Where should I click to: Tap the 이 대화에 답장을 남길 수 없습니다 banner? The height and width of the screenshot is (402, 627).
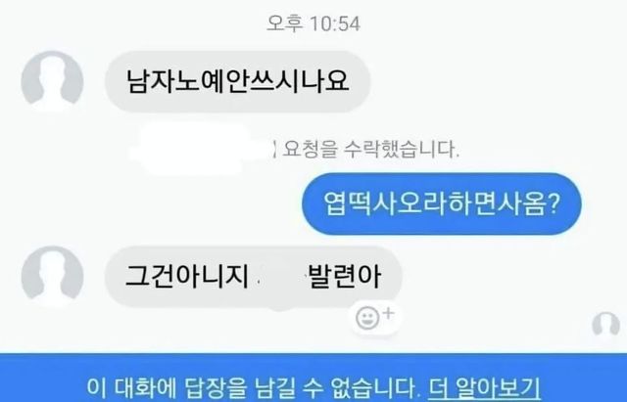[313, 378]
